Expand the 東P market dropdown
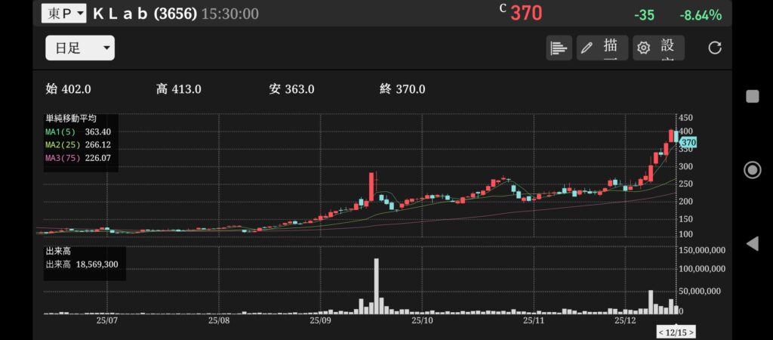The height and width of the screenshot is (340, 773). [x=63, y=13]
